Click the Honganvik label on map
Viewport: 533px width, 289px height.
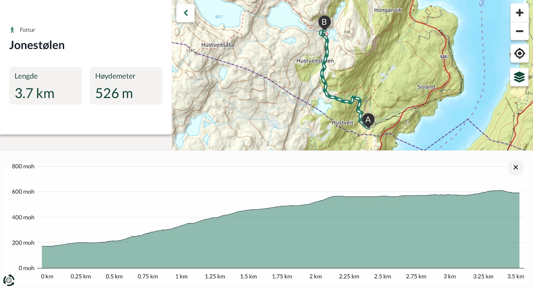[x=388, y=10]
